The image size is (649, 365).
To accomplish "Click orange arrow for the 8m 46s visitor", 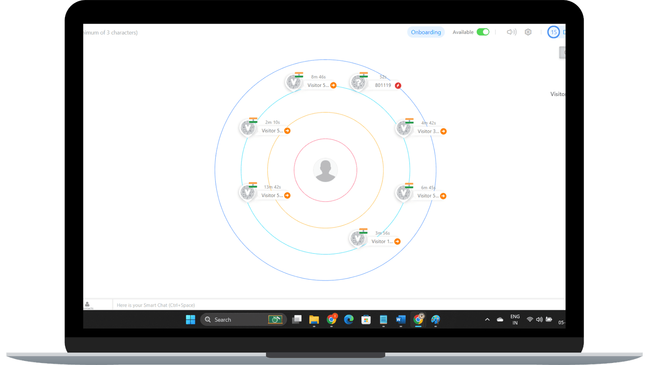I will pos(333,85).
